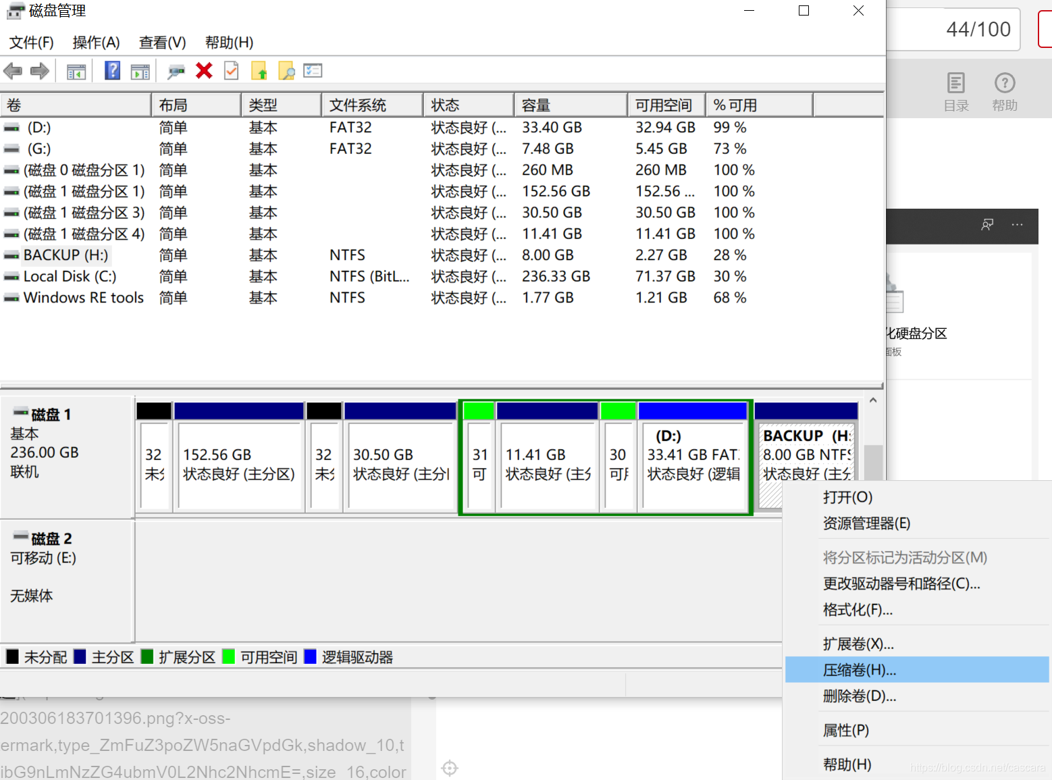Sort by the 类型 column header
The height and width of the screenshot is (780, 1052).
(282, 105)
